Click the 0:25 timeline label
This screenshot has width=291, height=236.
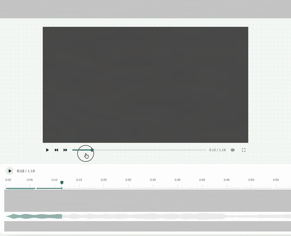coord(128,180)
